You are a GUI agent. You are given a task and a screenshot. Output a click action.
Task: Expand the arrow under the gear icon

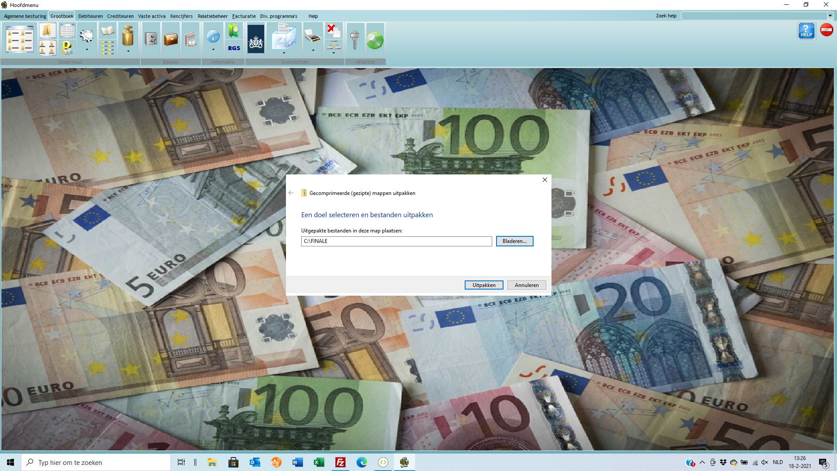pyautogui.click(x=87, y=50)
